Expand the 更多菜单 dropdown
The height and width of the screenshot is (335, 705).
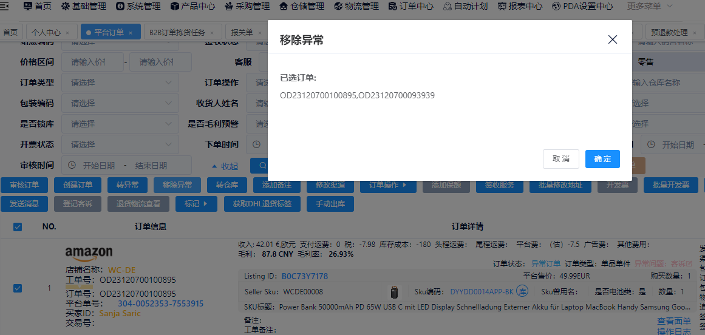point(650,6)
